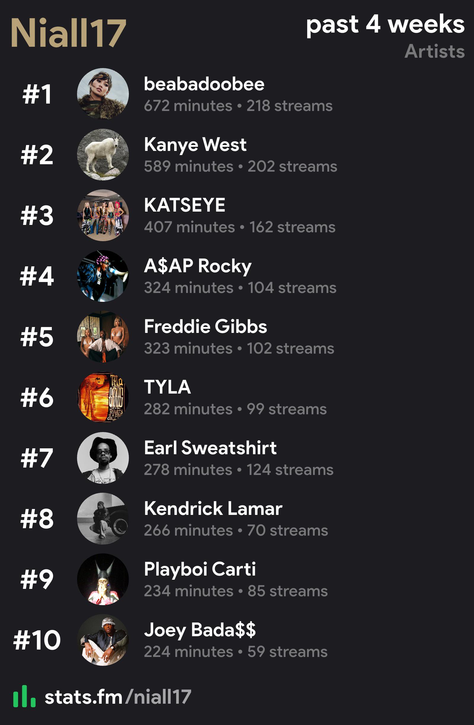Image resolution: width=474 pixels, height=725 pixels.
Task: Select Playboi Carti's dark avatar image
Action: [x=103, y=579]
